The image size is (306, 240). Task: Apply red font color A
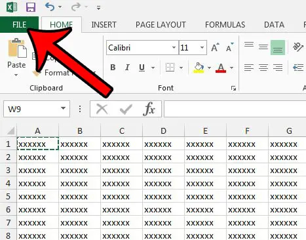[221, 68]
